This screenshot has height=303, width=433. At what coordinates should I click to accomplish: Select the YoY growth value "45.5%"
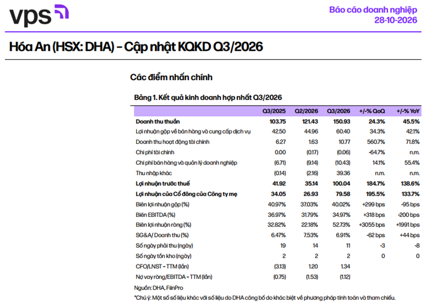pos(411,121)
